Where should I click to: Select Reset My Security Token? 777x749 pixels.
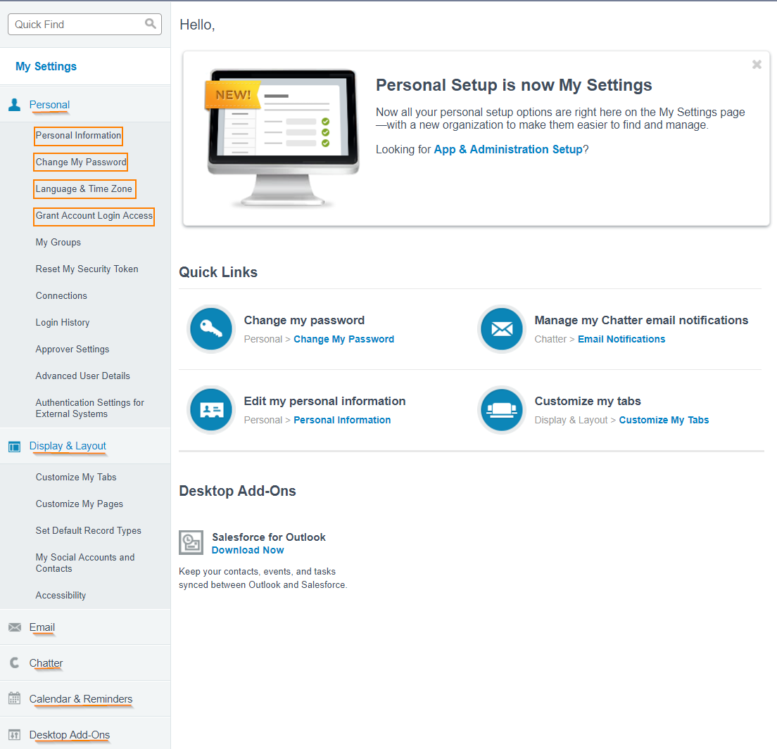pos(87,269)
